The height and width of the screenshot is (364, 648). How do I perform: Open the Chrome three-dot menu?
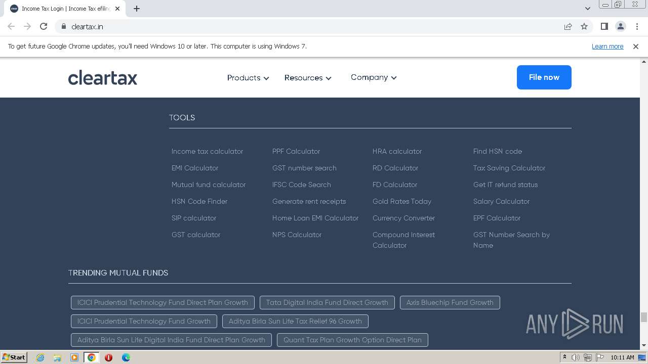pyautogui.click(x=636, y=26)
